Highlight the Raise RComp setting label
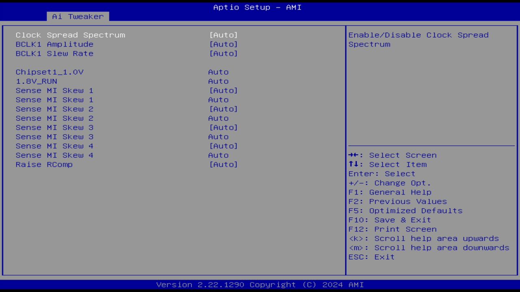520x292 pixels. click(44, 165)
